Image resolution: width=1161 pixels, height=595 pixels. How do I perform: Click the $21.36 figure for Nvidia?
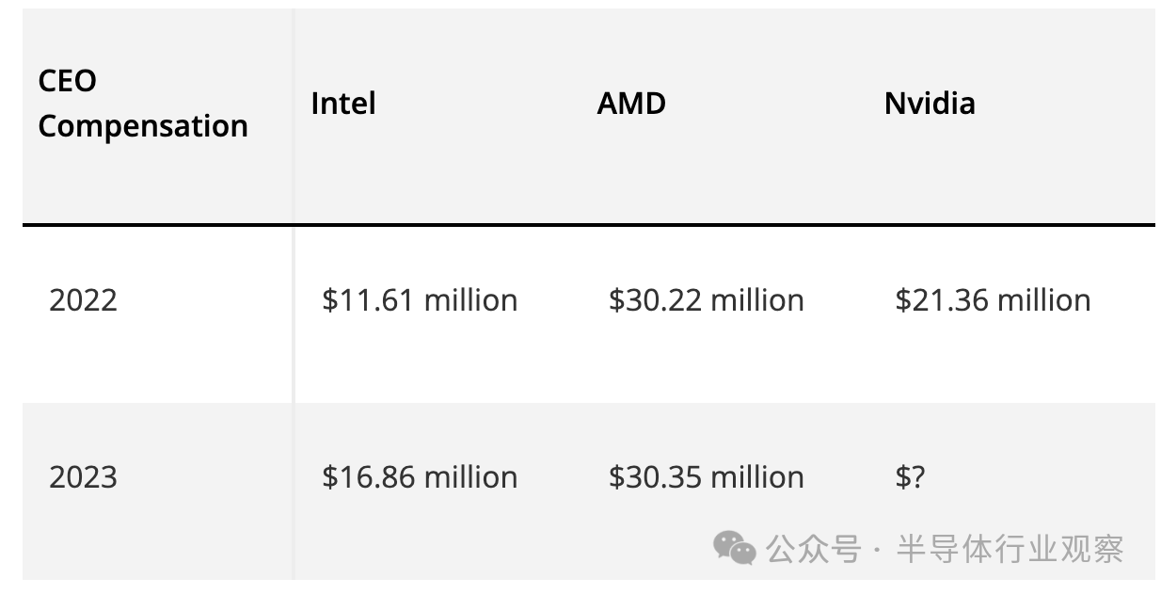(942, 300)
